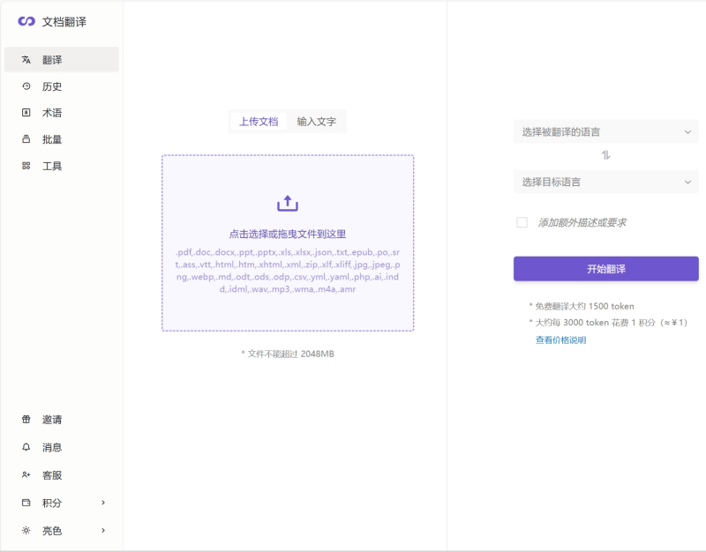Expand the 亮色 theme submenu chevron
Image resolution: width=706 pixels, height=552 pixels.
[x=103, y=531]
